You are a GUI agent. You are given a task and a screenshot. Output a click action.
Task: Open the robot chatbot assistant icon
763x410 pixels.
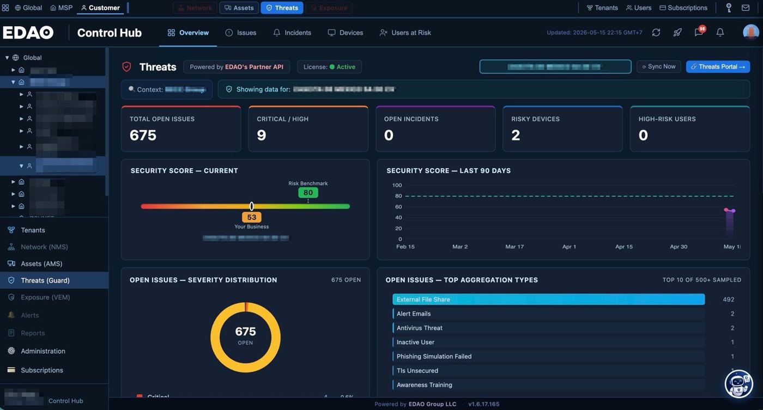[738, 383]
